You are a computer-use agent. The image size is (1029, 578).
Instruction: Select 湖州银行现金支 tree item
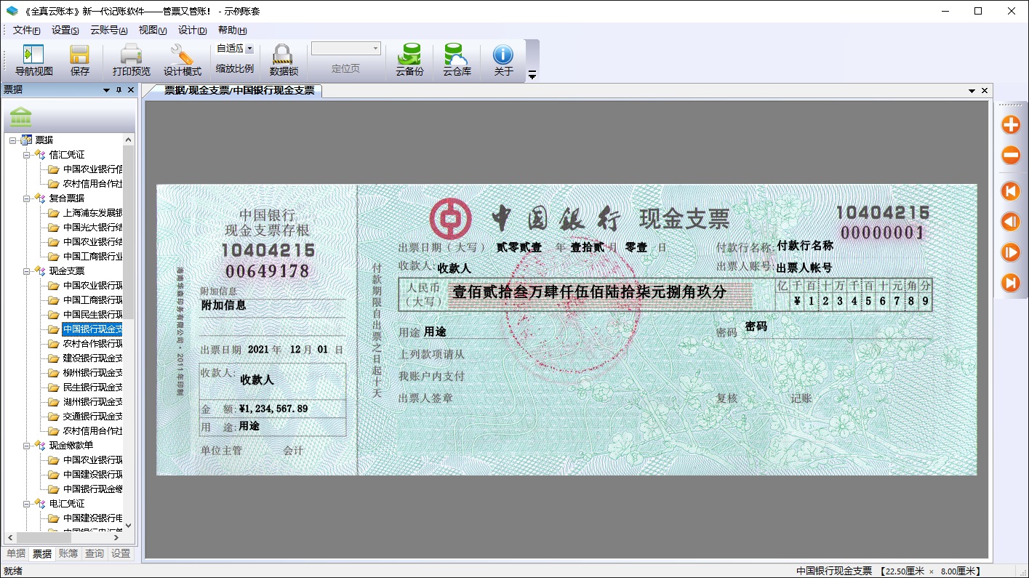tap(92, 401)
